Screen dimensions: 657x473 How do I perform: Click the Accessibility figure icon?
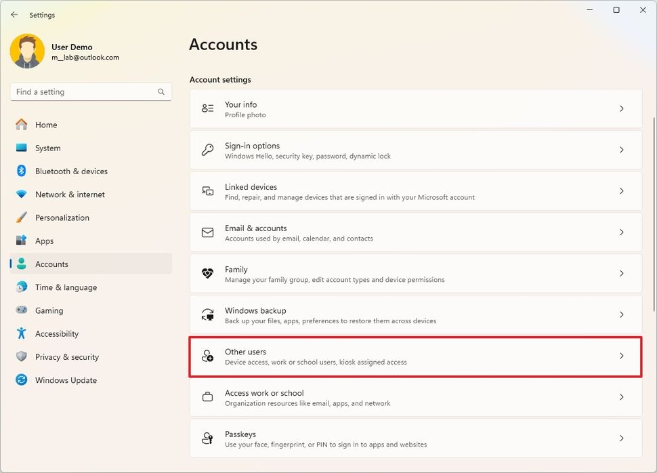point(22,333)
